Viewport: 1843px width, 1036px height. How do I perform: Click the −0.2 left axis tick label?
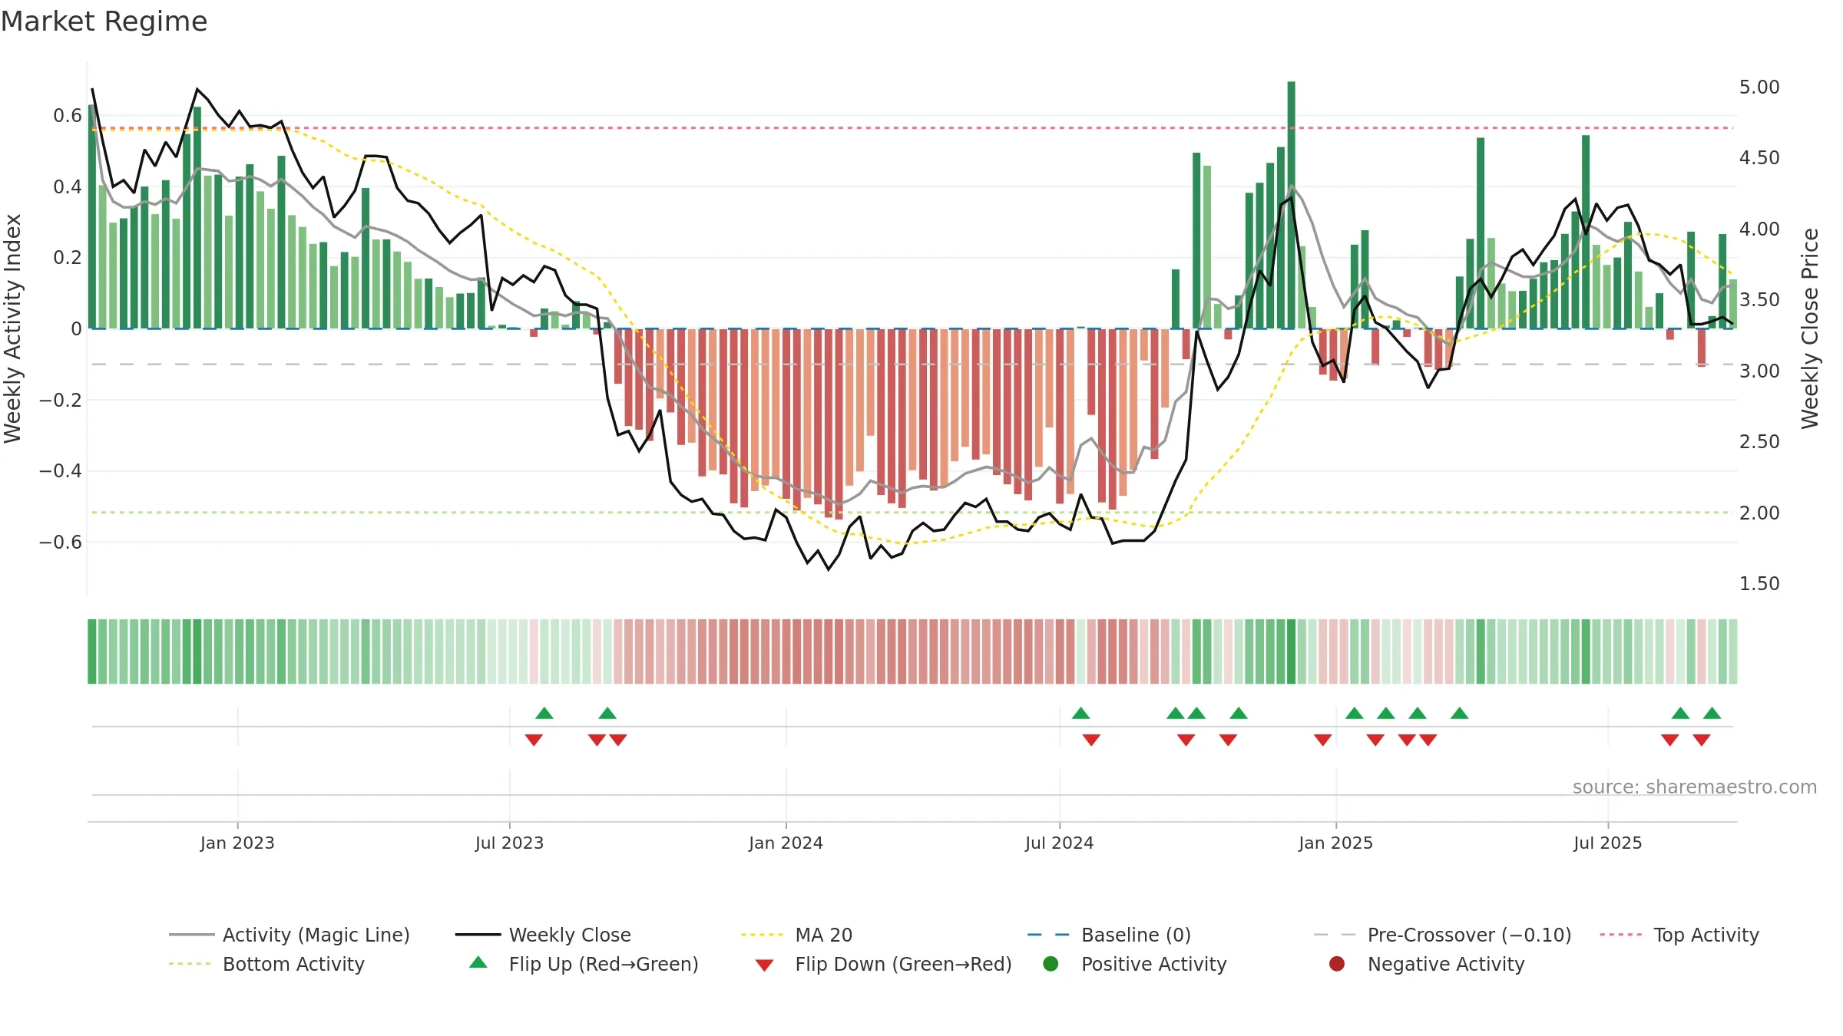pos(61,400)
